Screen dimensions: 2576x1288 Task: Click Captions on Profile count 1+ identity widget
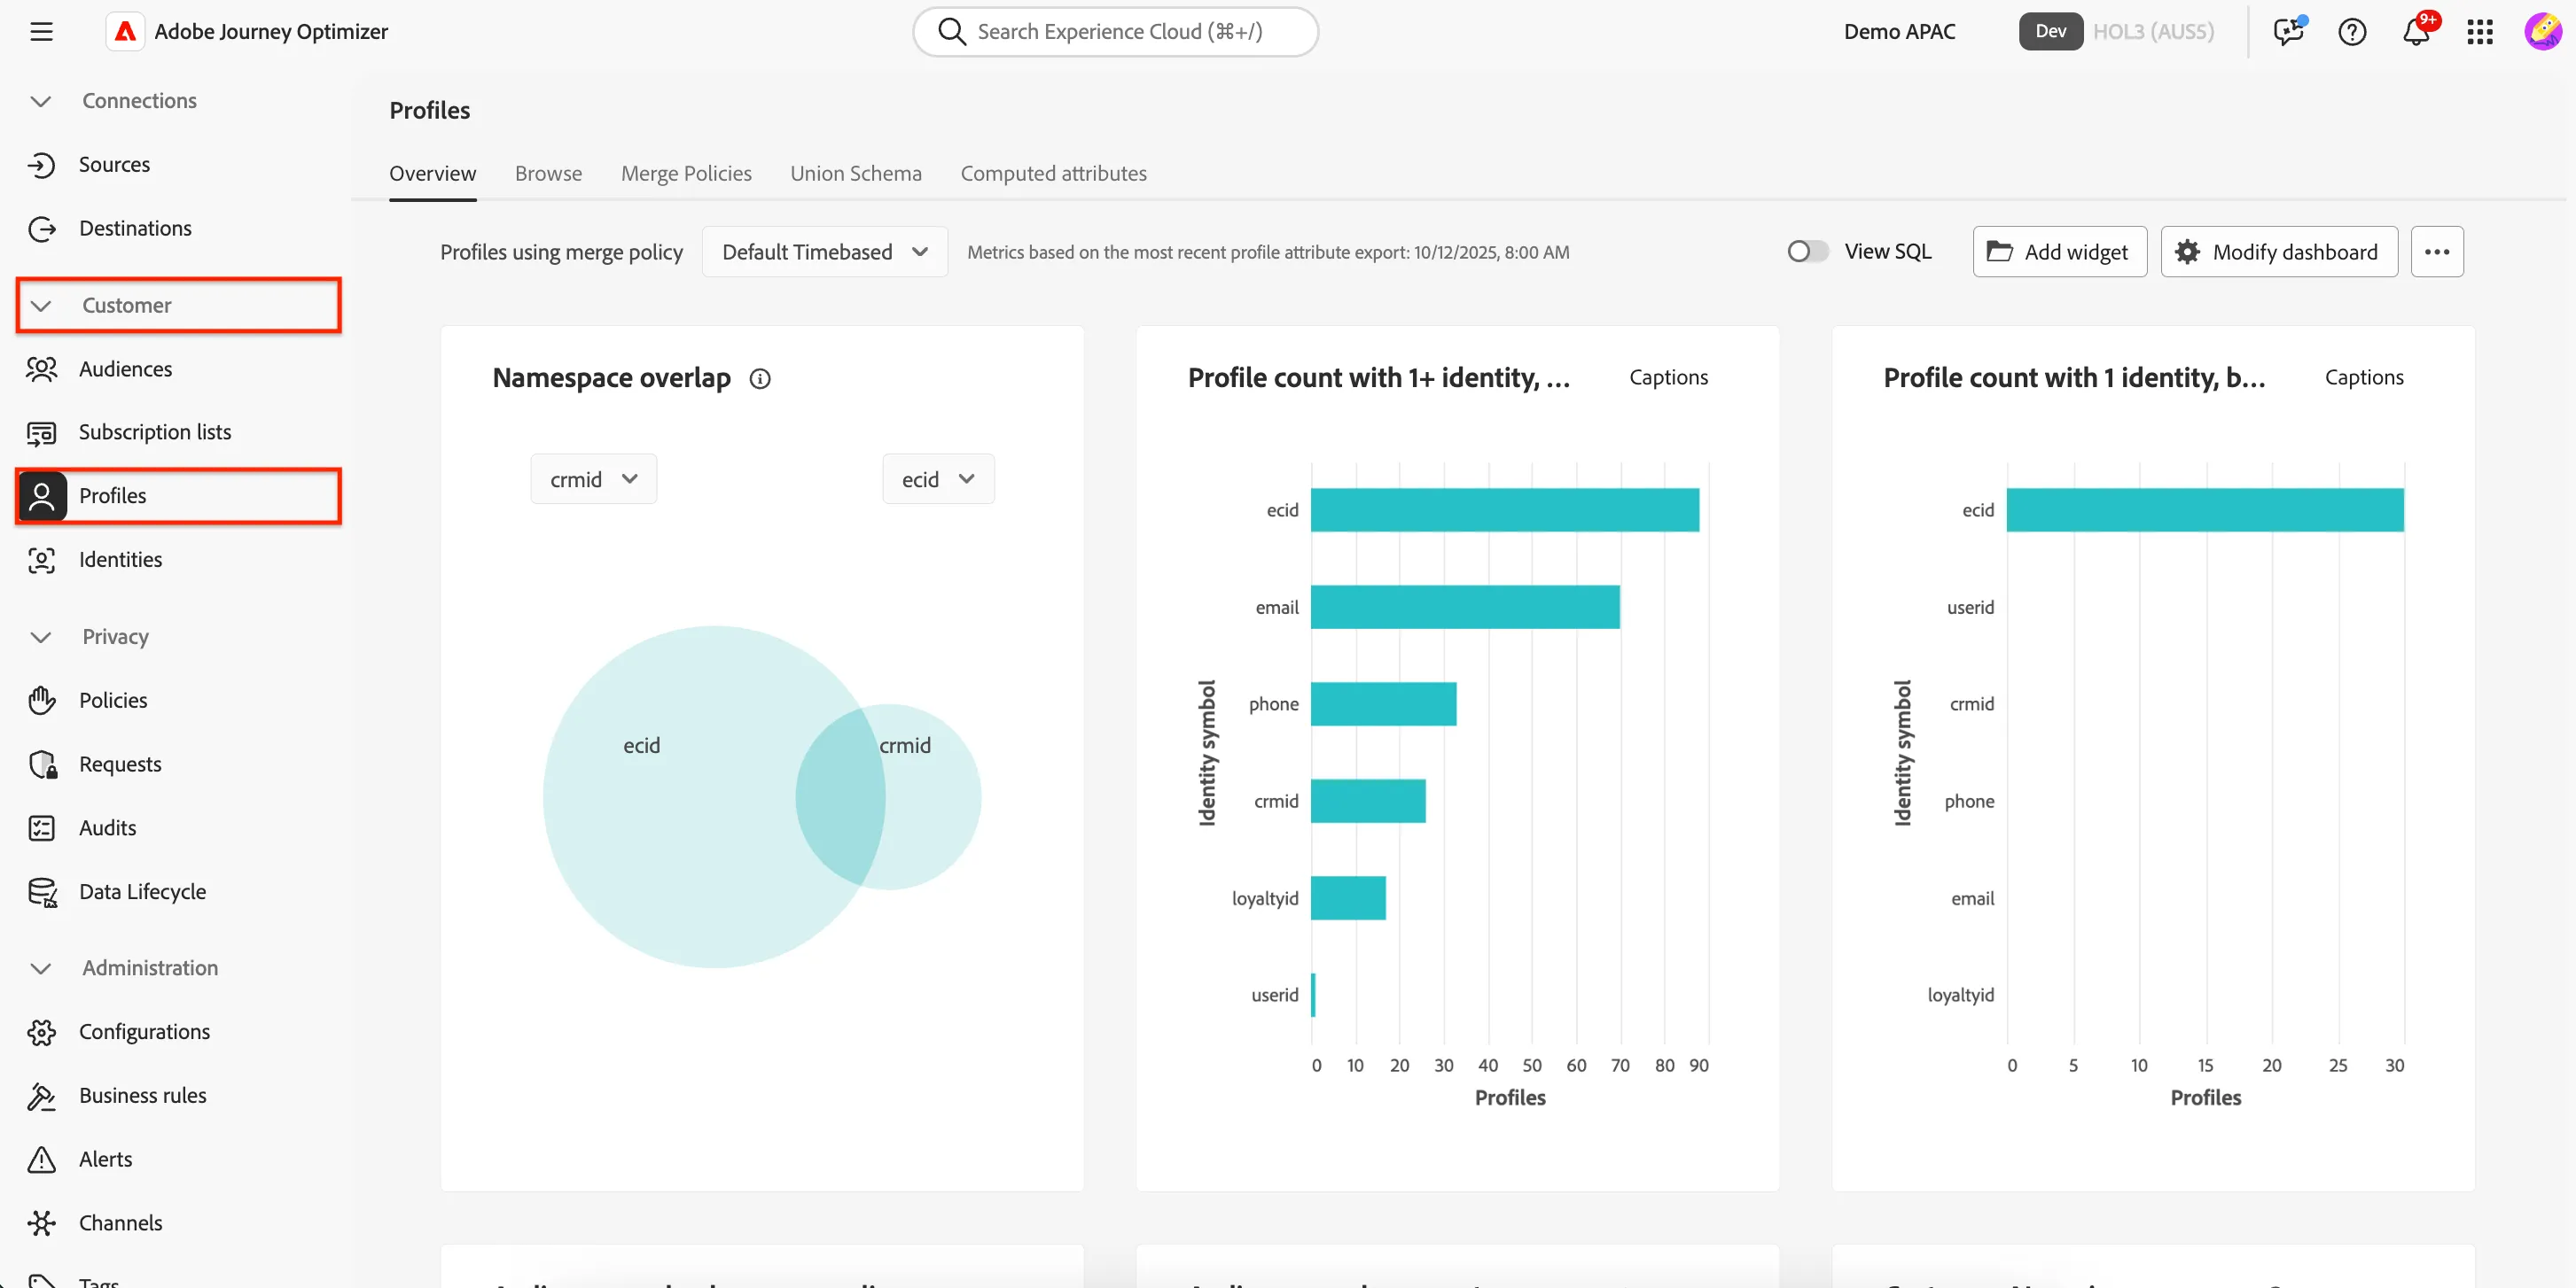(1668, 377)
